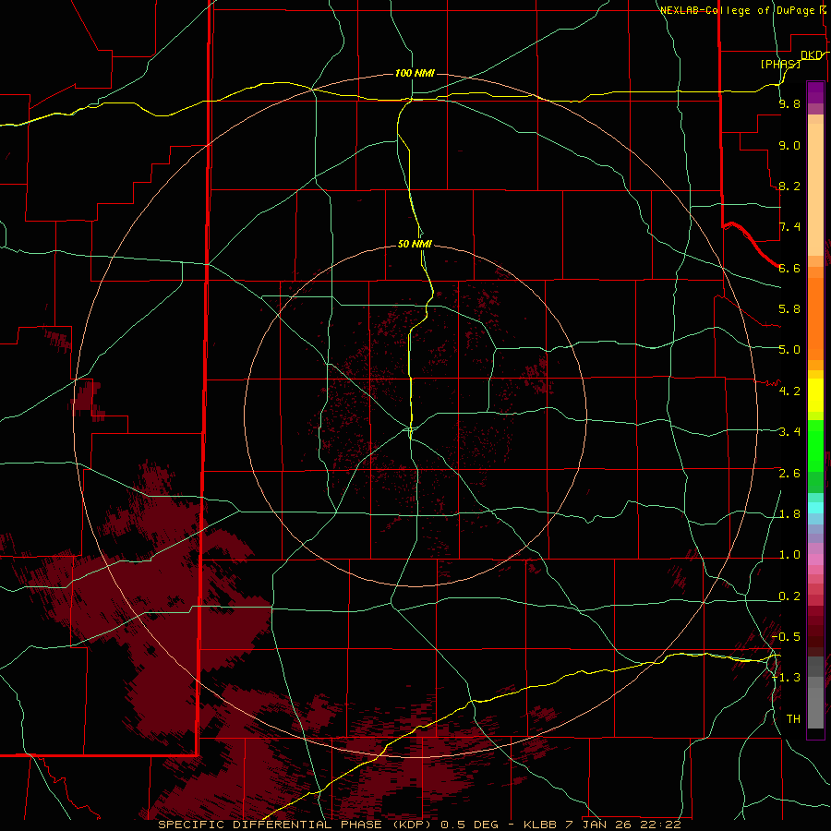
Task: Click the 2.6 scale value
Action: (789, 474)
